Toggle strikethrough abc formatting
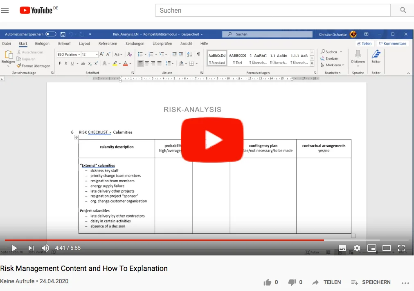Viewport: 414px width, 291px height. [x=83, y=63]
